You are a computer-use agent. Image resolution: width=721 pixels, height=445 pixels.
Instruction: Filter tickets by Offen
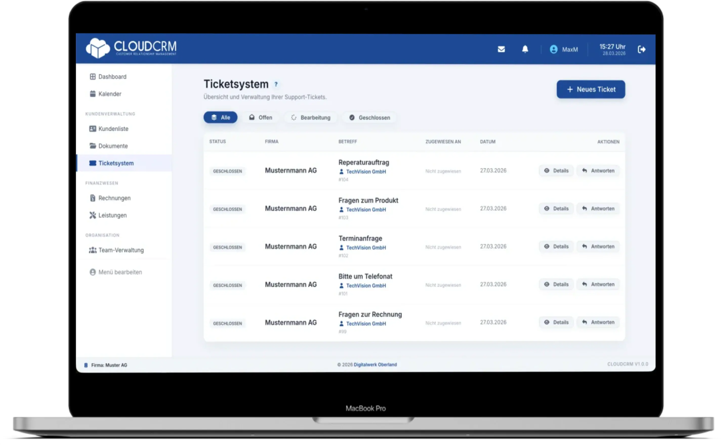point(260,117)
